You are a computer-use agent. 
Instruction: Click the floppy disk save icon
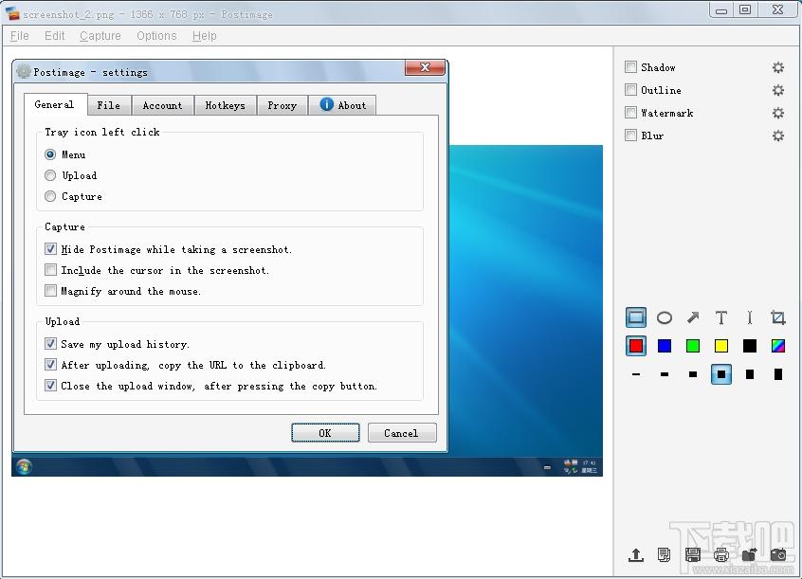click(x=693, y=555)
